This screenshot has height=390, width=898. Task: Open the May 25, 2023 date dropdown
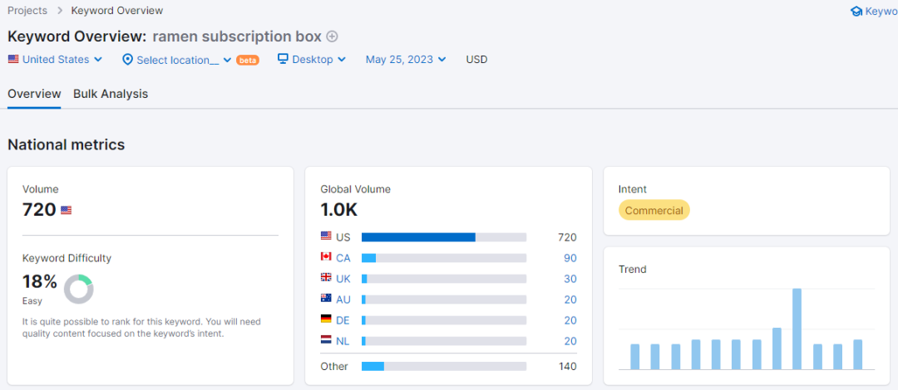[406, 60]
